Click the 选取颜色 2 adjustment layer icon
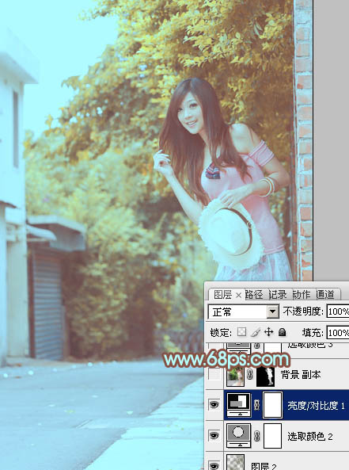This screenshot has height=470, width=349. 238,436
